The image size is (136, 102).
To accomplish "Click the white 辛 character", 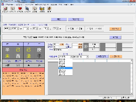I will [x=7, y=50].
